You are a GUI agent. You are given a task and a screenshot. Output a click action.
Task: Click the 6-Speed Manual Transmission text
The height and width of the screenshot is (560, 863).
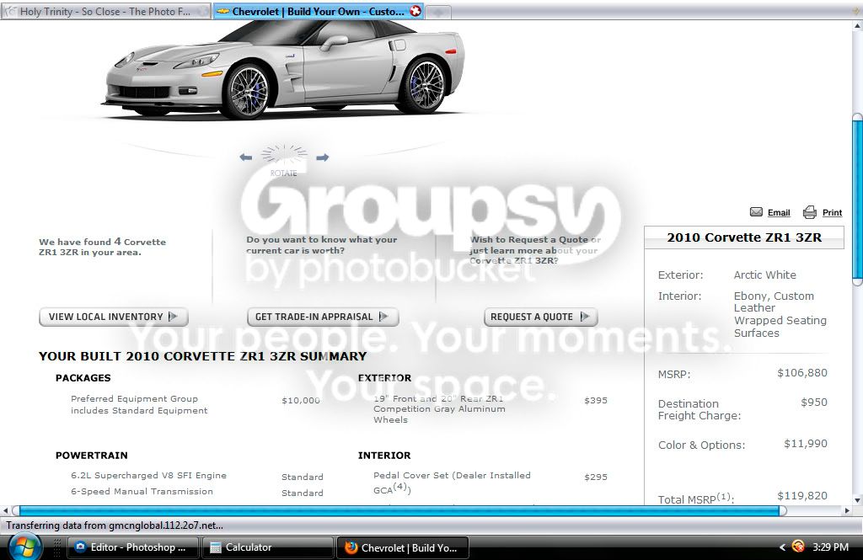[142, 491]
